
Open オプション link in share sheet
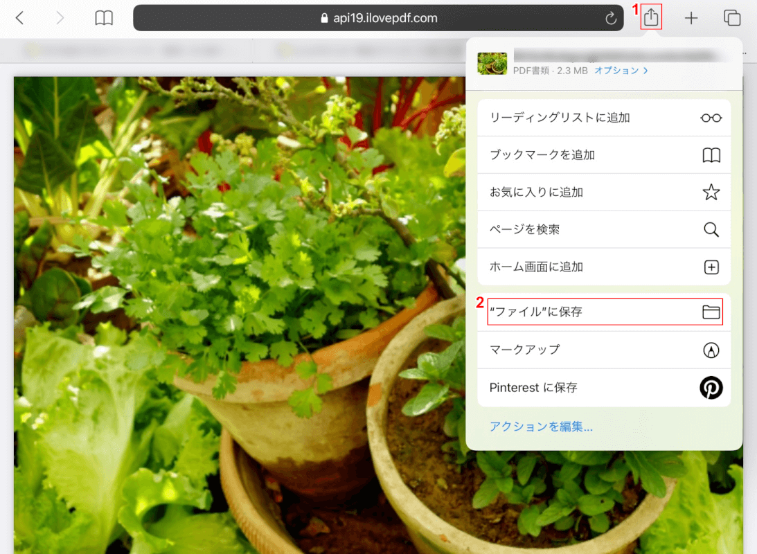point(616,71)
